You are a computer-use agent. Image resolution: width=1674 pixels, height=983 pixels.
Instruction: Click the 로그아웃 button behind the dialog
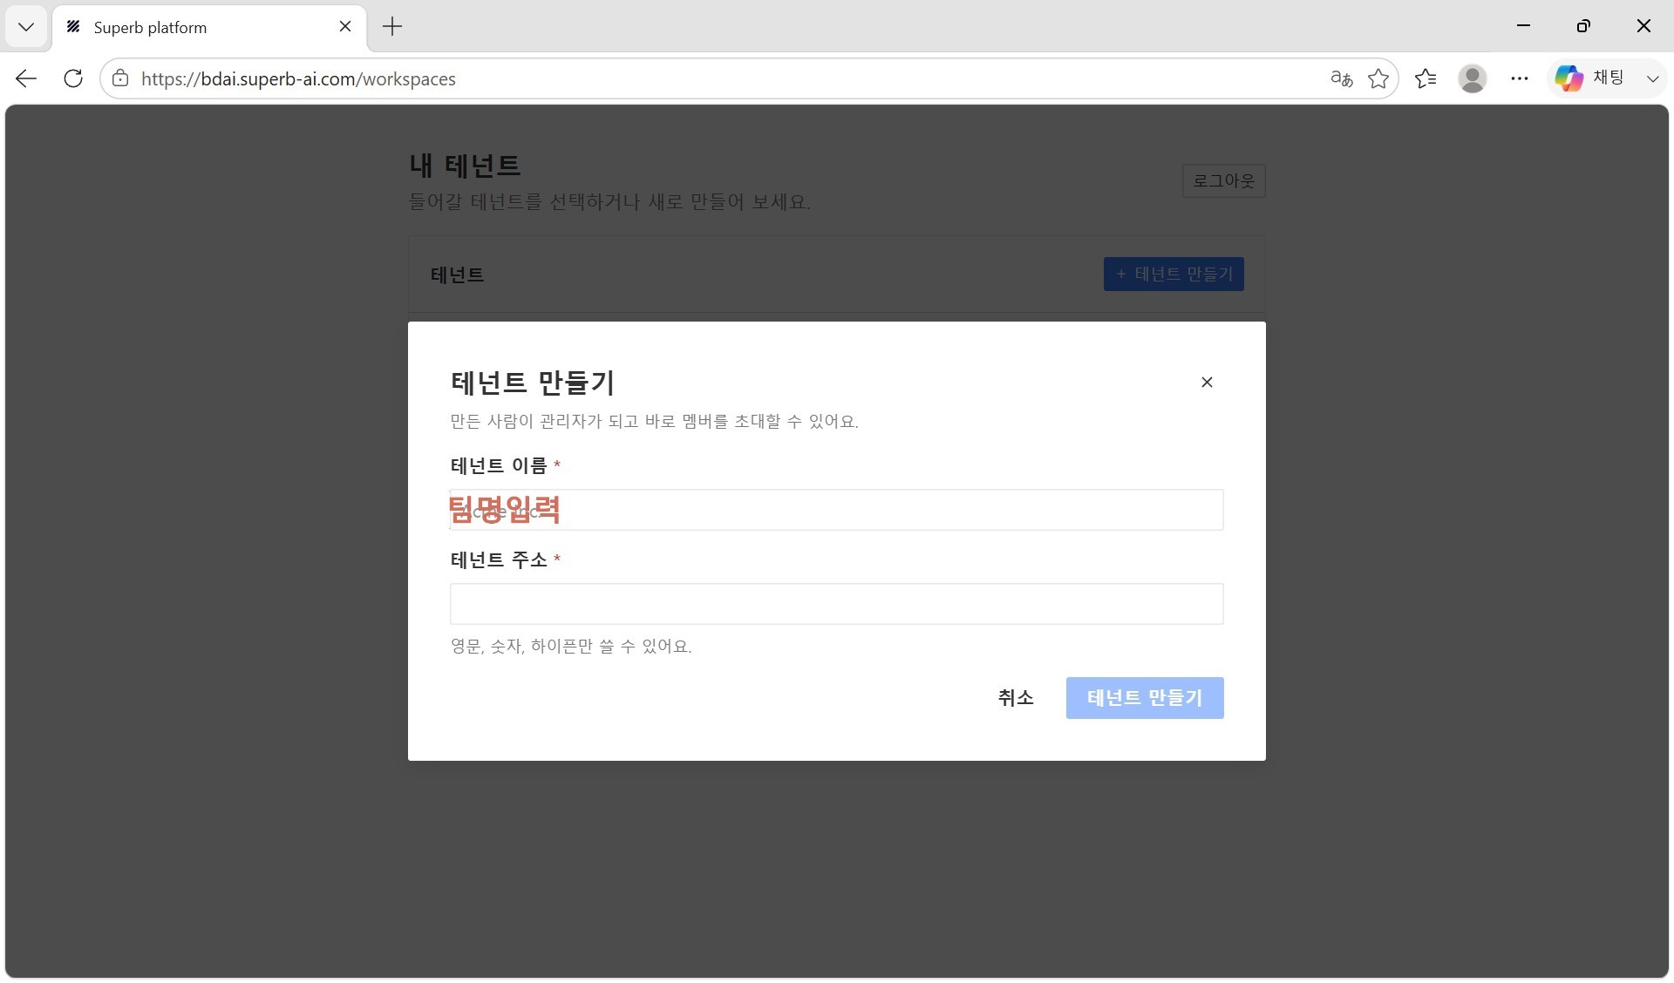pos(1223,180)
